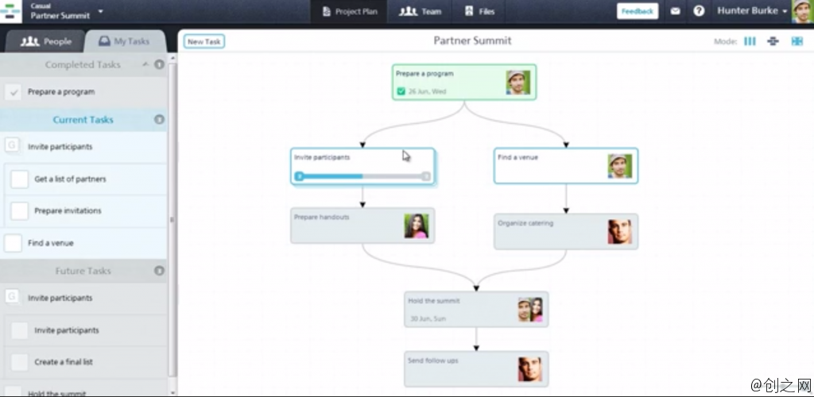Check the Get a list of partners box

(19, 179)
